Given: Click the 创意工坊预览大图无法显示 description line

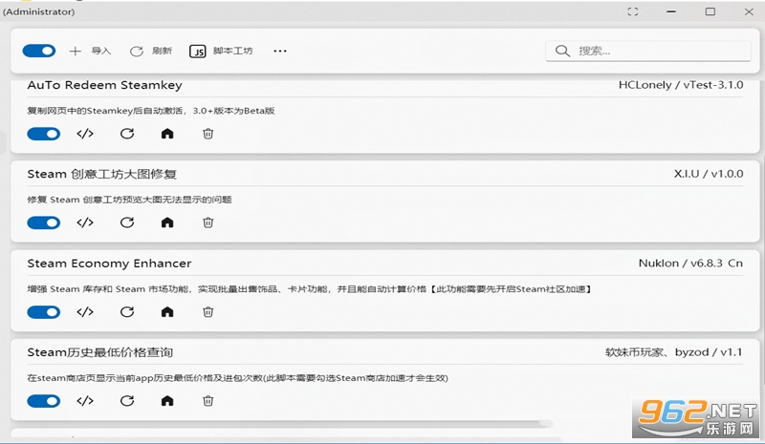Looking at the screenshot, I should [x=129, y=200].
